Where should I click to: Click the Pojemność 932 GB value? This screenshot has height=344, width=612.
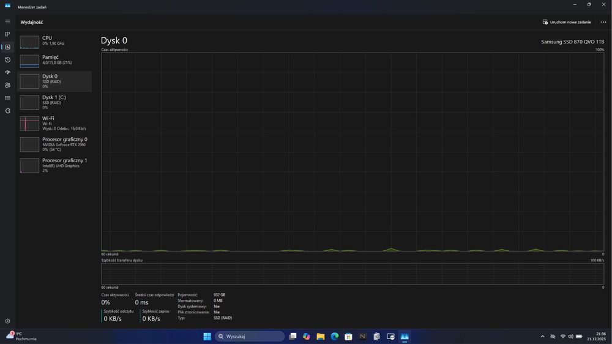pos(219,295)
